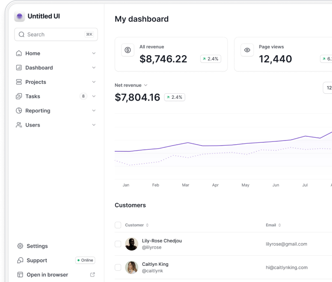Open Caitlyn King's avatar thumbnail
The height and width of the screenshot is (282, 332).
(x=131, y=268)
